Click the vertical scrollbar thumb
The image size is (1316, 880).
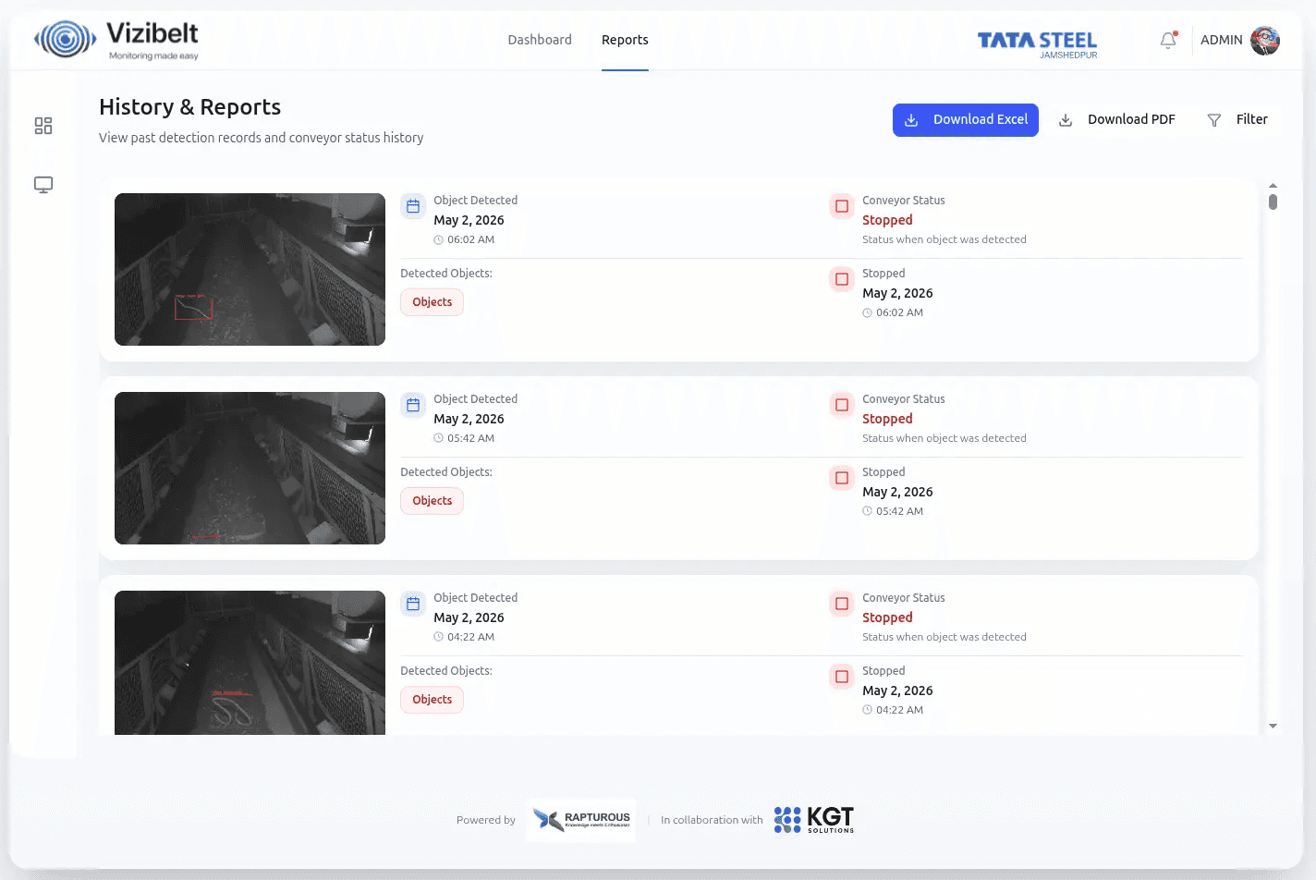pyautogui.click(x=1273, y=202)
